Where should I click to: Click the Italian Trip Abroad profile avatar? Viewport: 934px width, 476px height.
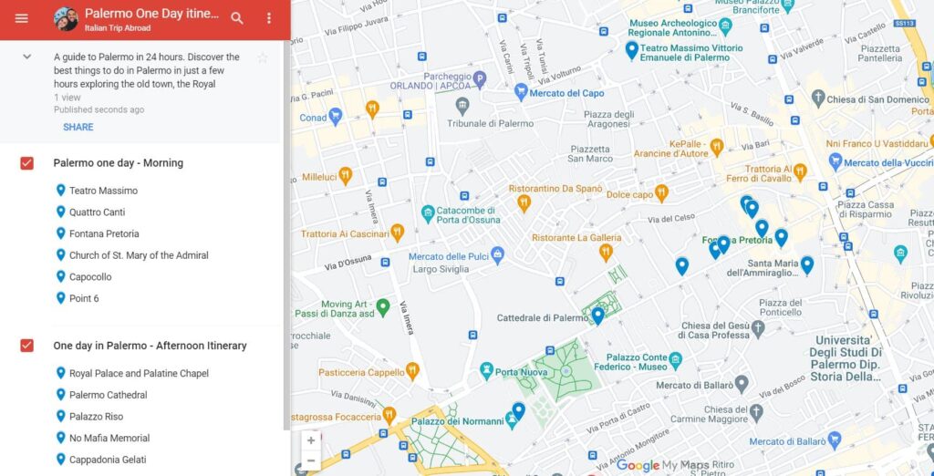point(66,19)
